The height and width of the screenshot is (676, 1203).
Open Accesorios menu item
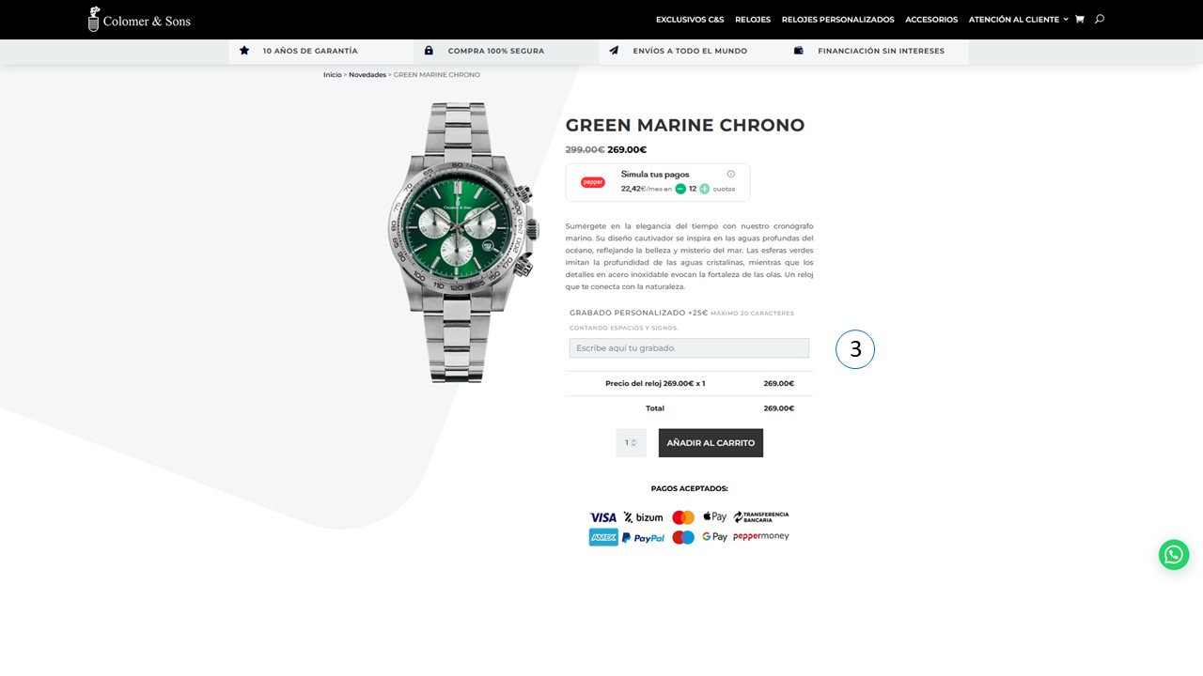931,20
